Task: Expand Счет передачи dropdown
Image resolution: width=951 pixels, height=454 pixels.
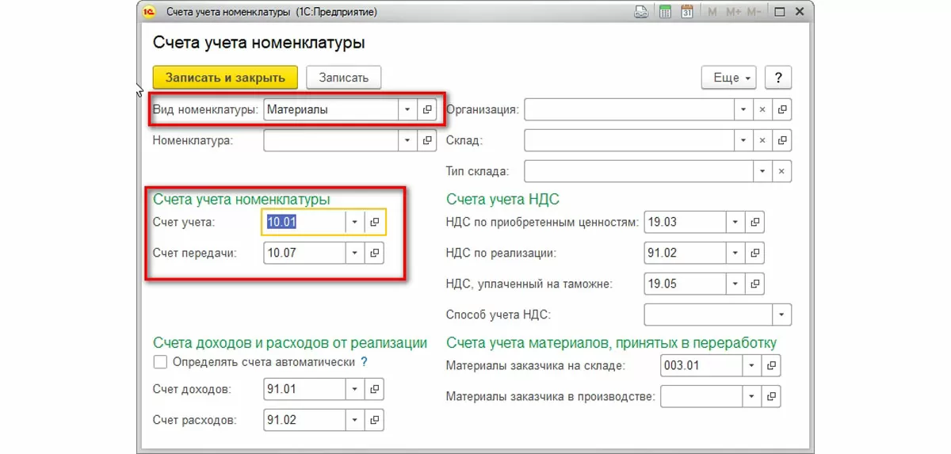Action: 355,253
